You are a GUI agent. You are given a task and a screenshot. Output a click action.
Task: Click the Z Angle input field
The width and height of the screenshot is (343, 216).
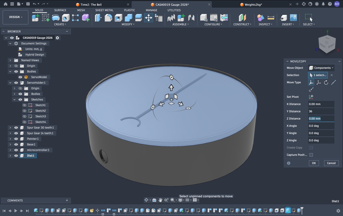point(321,141)
